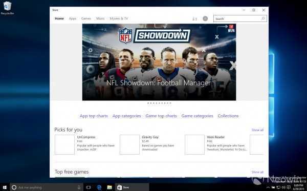Open Task View from the taskbar
This screenshot has height=191, width=307.
89,187
